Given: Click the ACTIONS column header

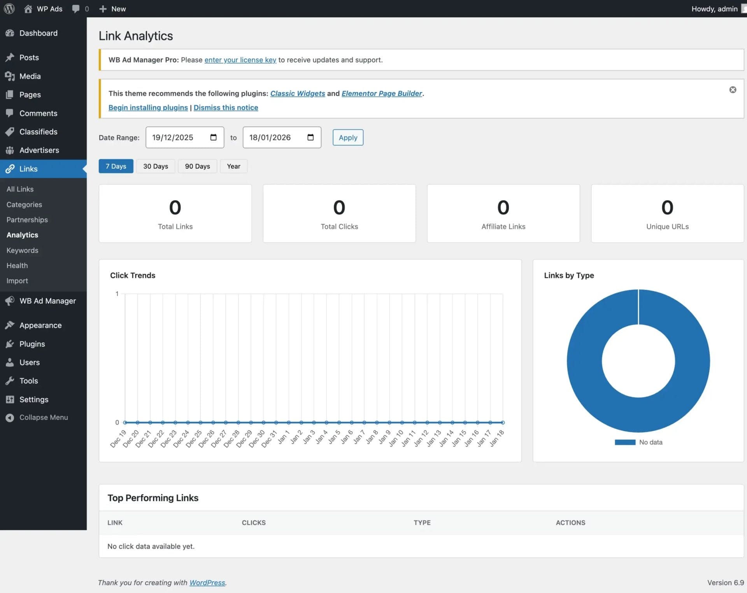Looking at the screenshot, I should 570,523.
